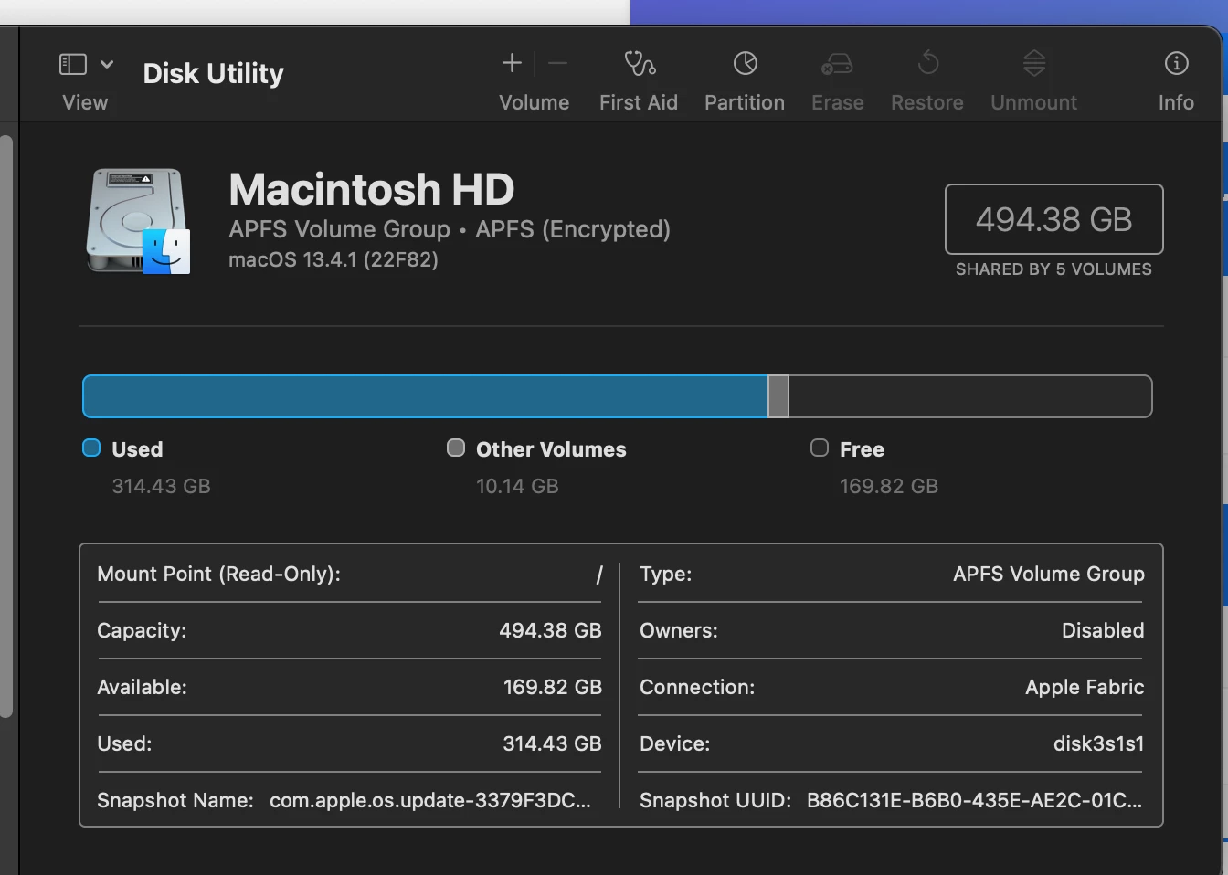The image size is (1228, 875).
Task: Click the Device value disk3s1s1
Action: tap(1098, 743)
